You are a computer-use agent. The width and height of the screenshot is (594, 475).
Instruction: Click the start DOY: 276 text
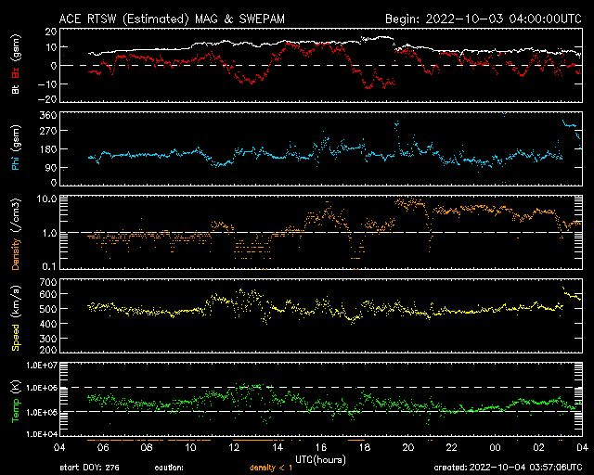(89, 468)
